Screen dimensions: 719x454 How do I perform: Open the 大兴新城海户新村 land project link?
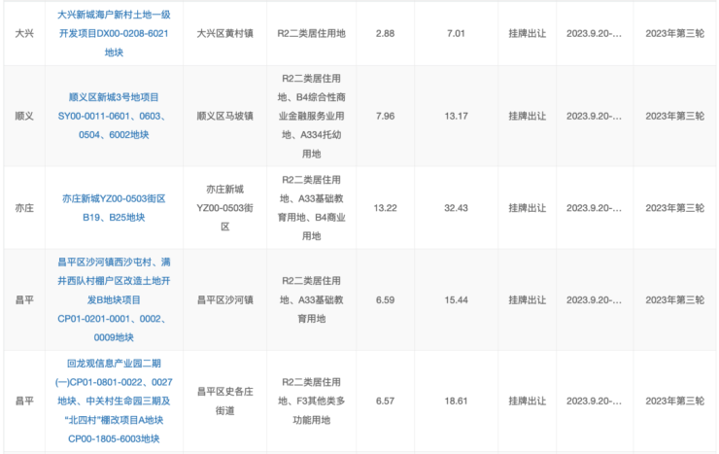[114, 32]
